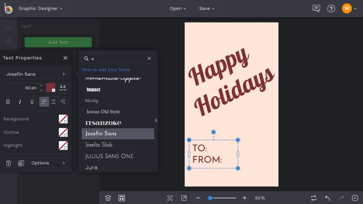Image resolution: width=363 pixels, height=204 pixels.
Task: Open the Josefin Sans font selector
Action: pos(36,74)
